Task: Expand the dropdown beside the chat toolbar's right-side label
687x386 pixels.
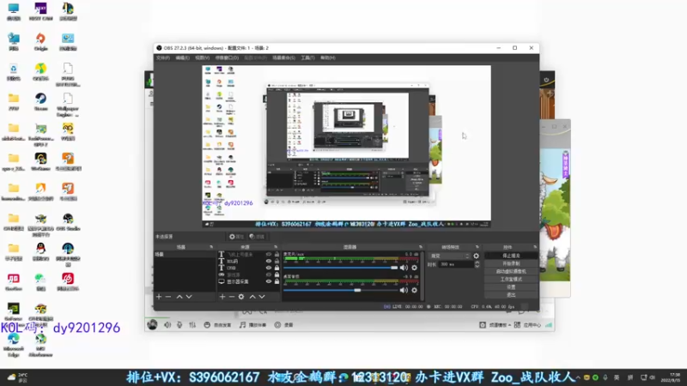Action: (509, 325)
